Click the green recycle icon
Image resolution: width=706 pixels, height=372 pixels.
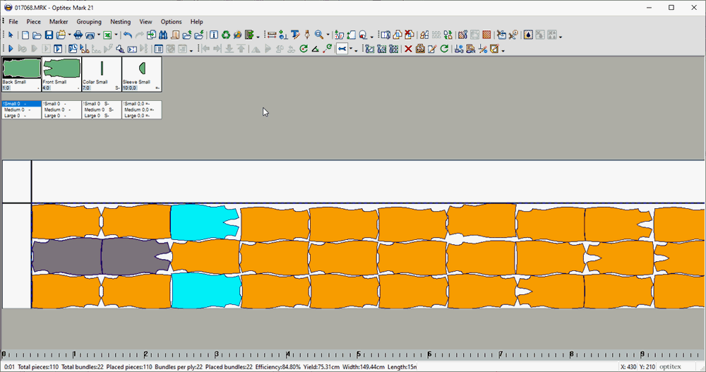click(226, 35)
